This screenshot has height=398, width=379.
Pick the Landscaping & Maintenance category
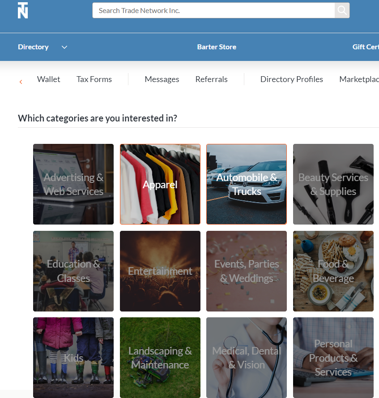pos(160,358)
